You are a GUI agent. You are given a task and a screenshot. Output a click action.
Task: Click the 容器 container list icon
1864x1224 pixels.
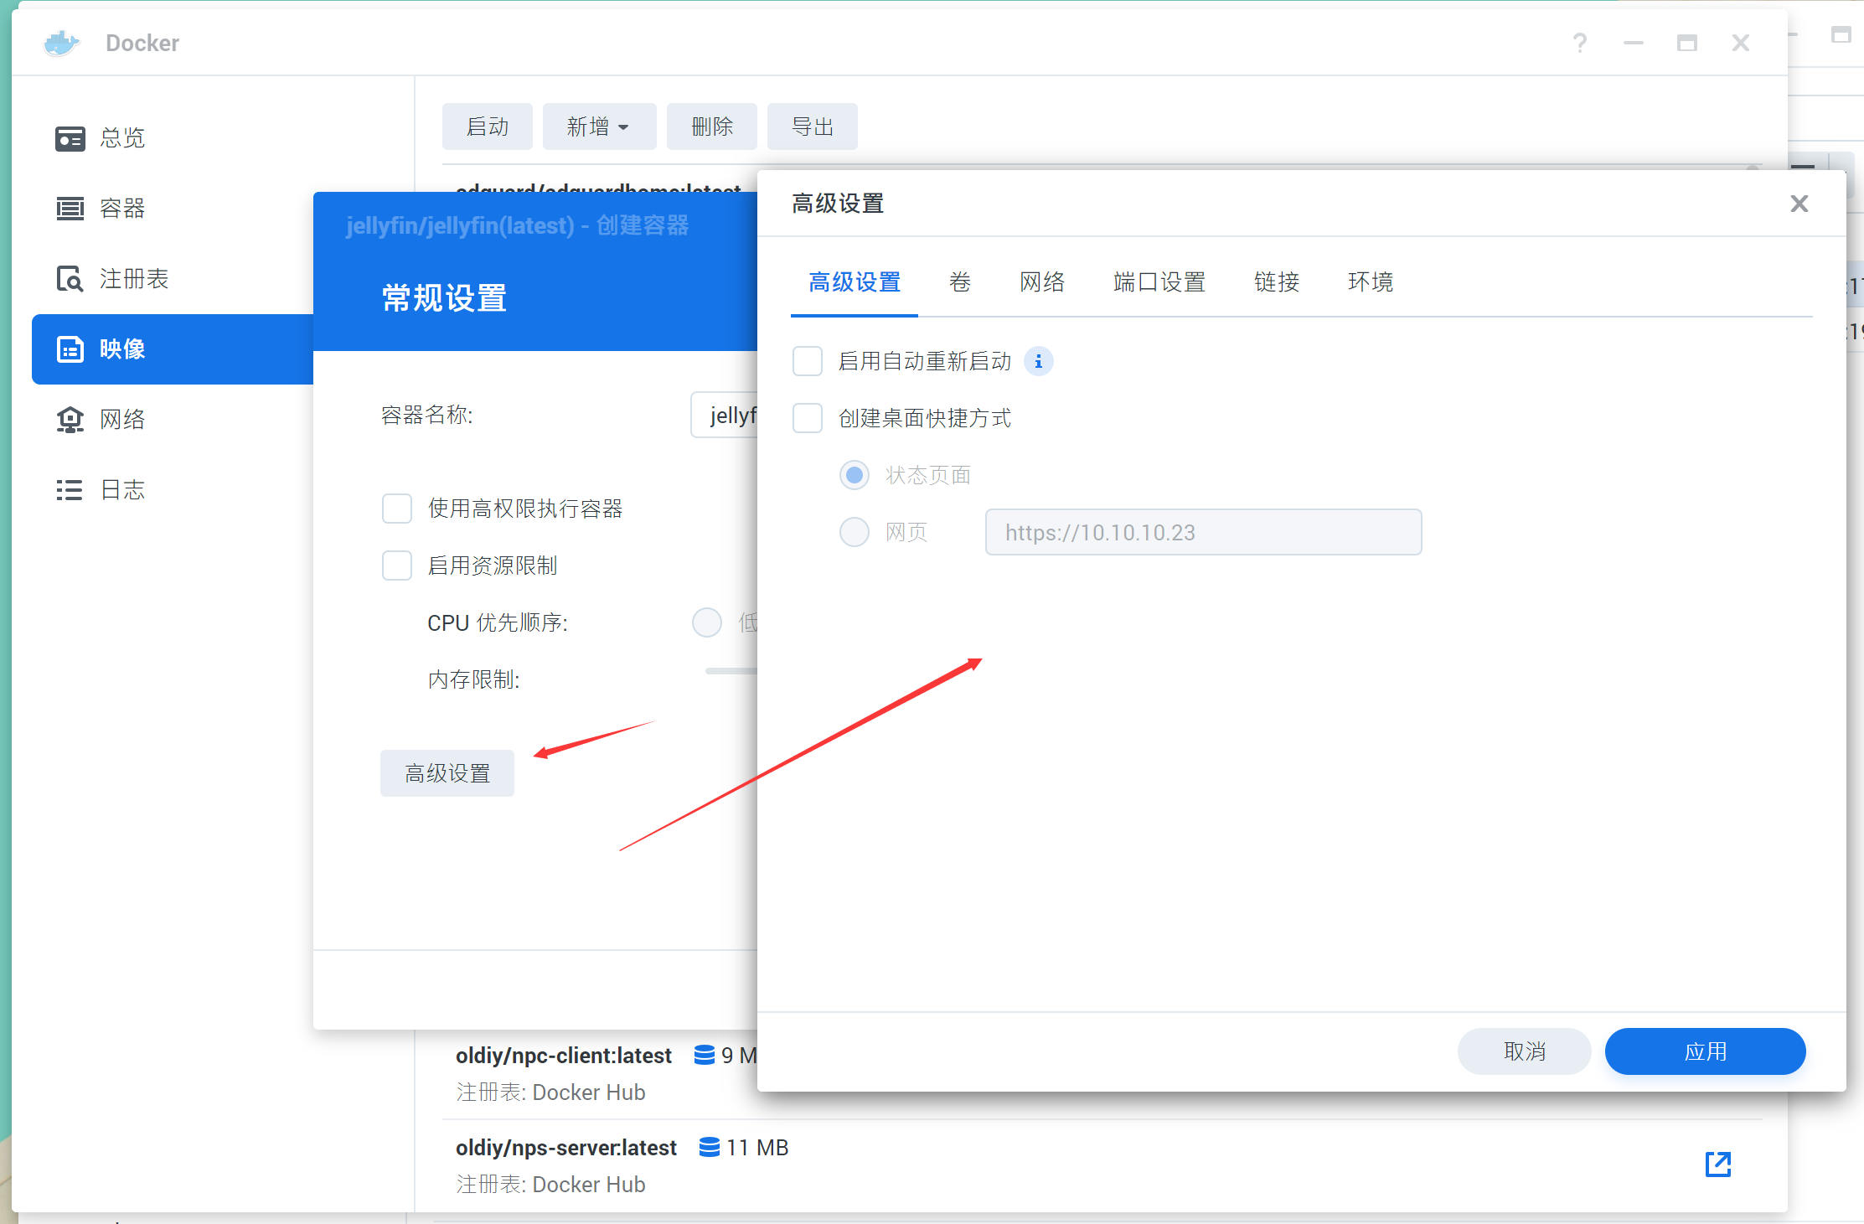[x=70, y=209]
